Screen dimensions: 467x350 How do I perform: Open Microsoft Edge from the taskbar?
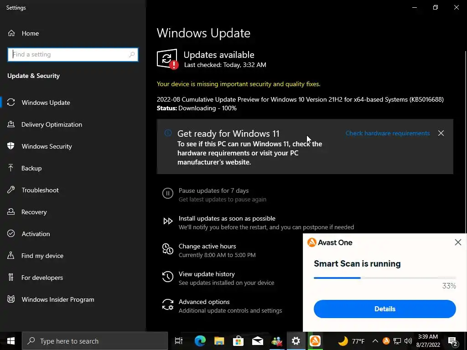click(200, 341)
